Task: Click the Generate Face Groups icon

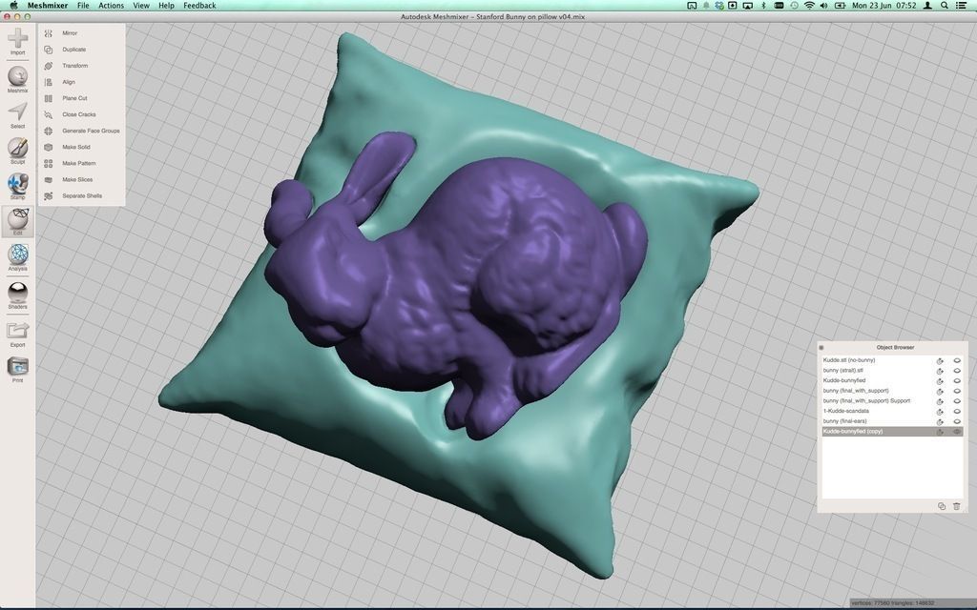Action: pyautogui.click(x=48, y=131)
